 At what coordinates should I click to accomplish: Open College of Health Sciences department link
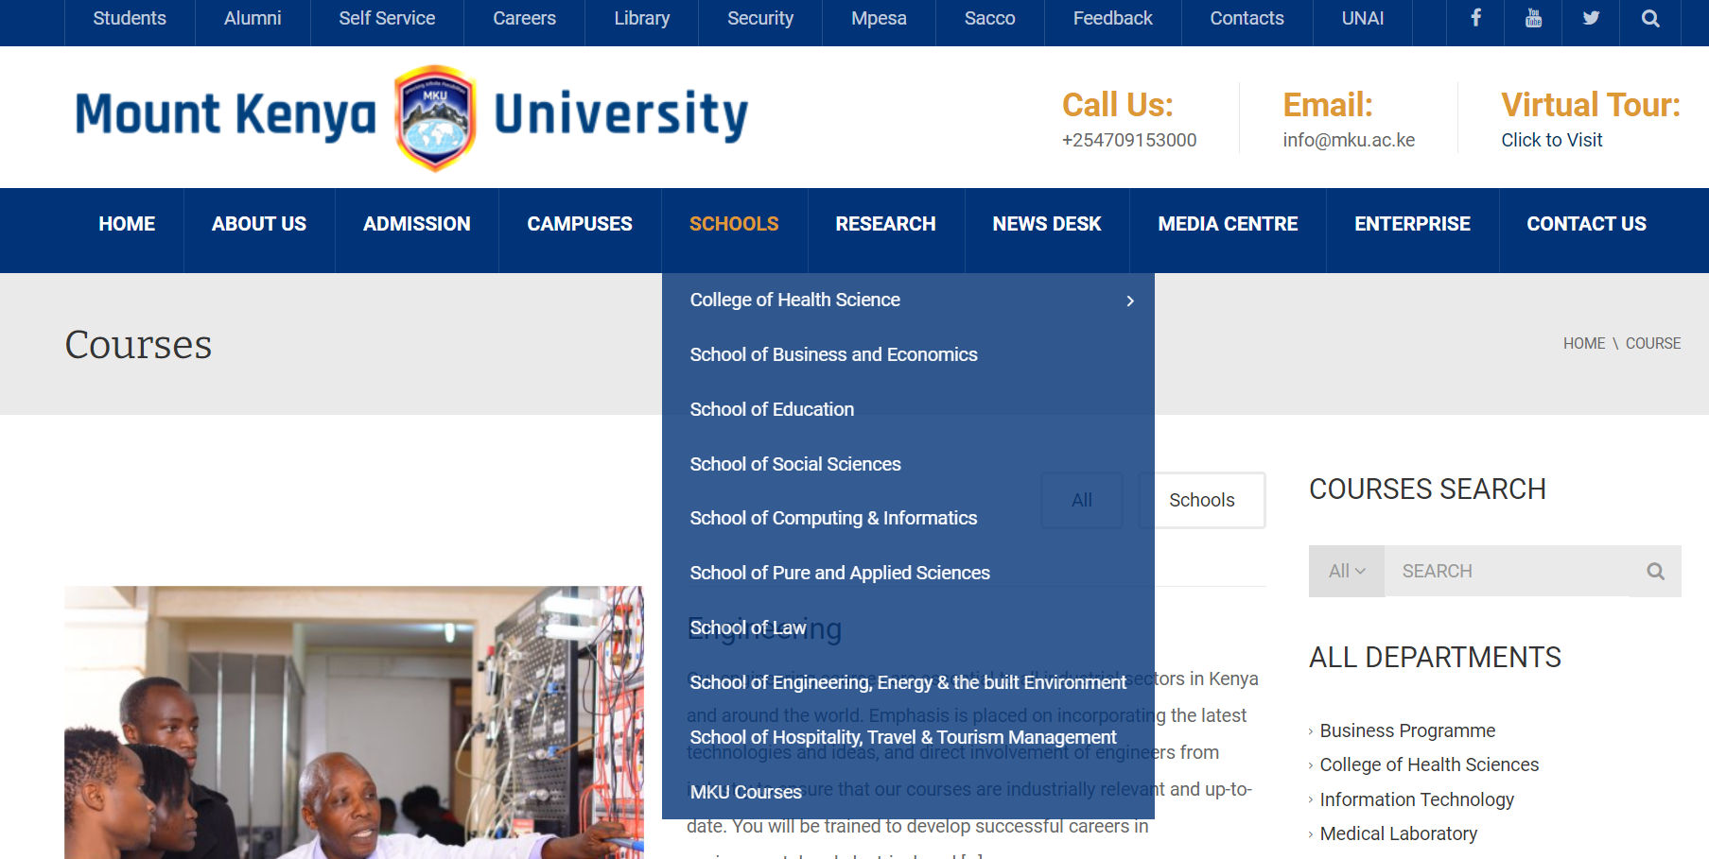[x=1429, y=765]
